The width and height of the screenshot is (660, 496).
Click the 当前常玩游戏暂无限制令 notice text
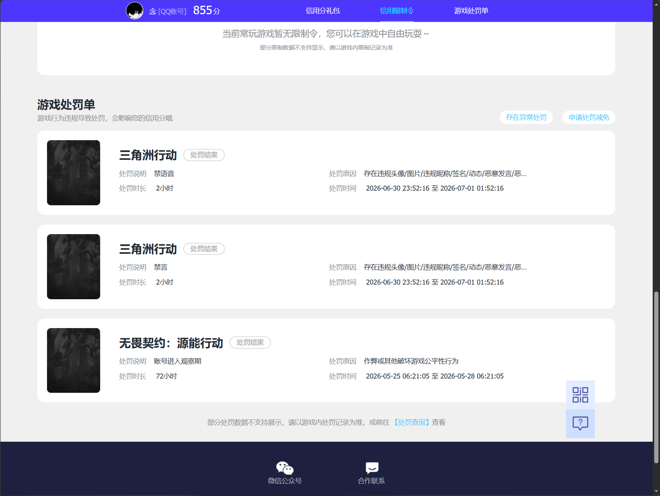(x=326, y=34)
